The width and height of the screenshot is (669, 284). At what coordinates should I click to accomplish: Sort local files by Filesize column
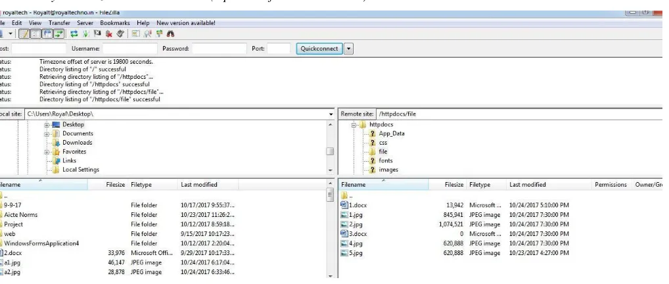(108, 185)
